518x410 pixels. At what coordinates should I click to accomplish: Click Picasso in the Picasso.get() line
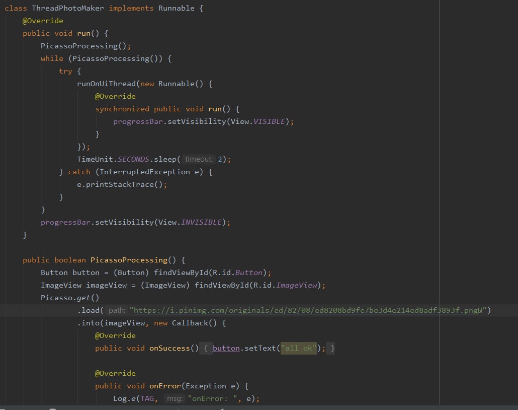[56, 298]
